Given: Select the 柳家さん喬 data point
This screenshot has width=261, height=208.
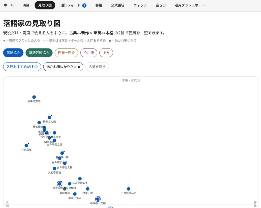Looking at the screenshot, I should (x=49, y=118).
